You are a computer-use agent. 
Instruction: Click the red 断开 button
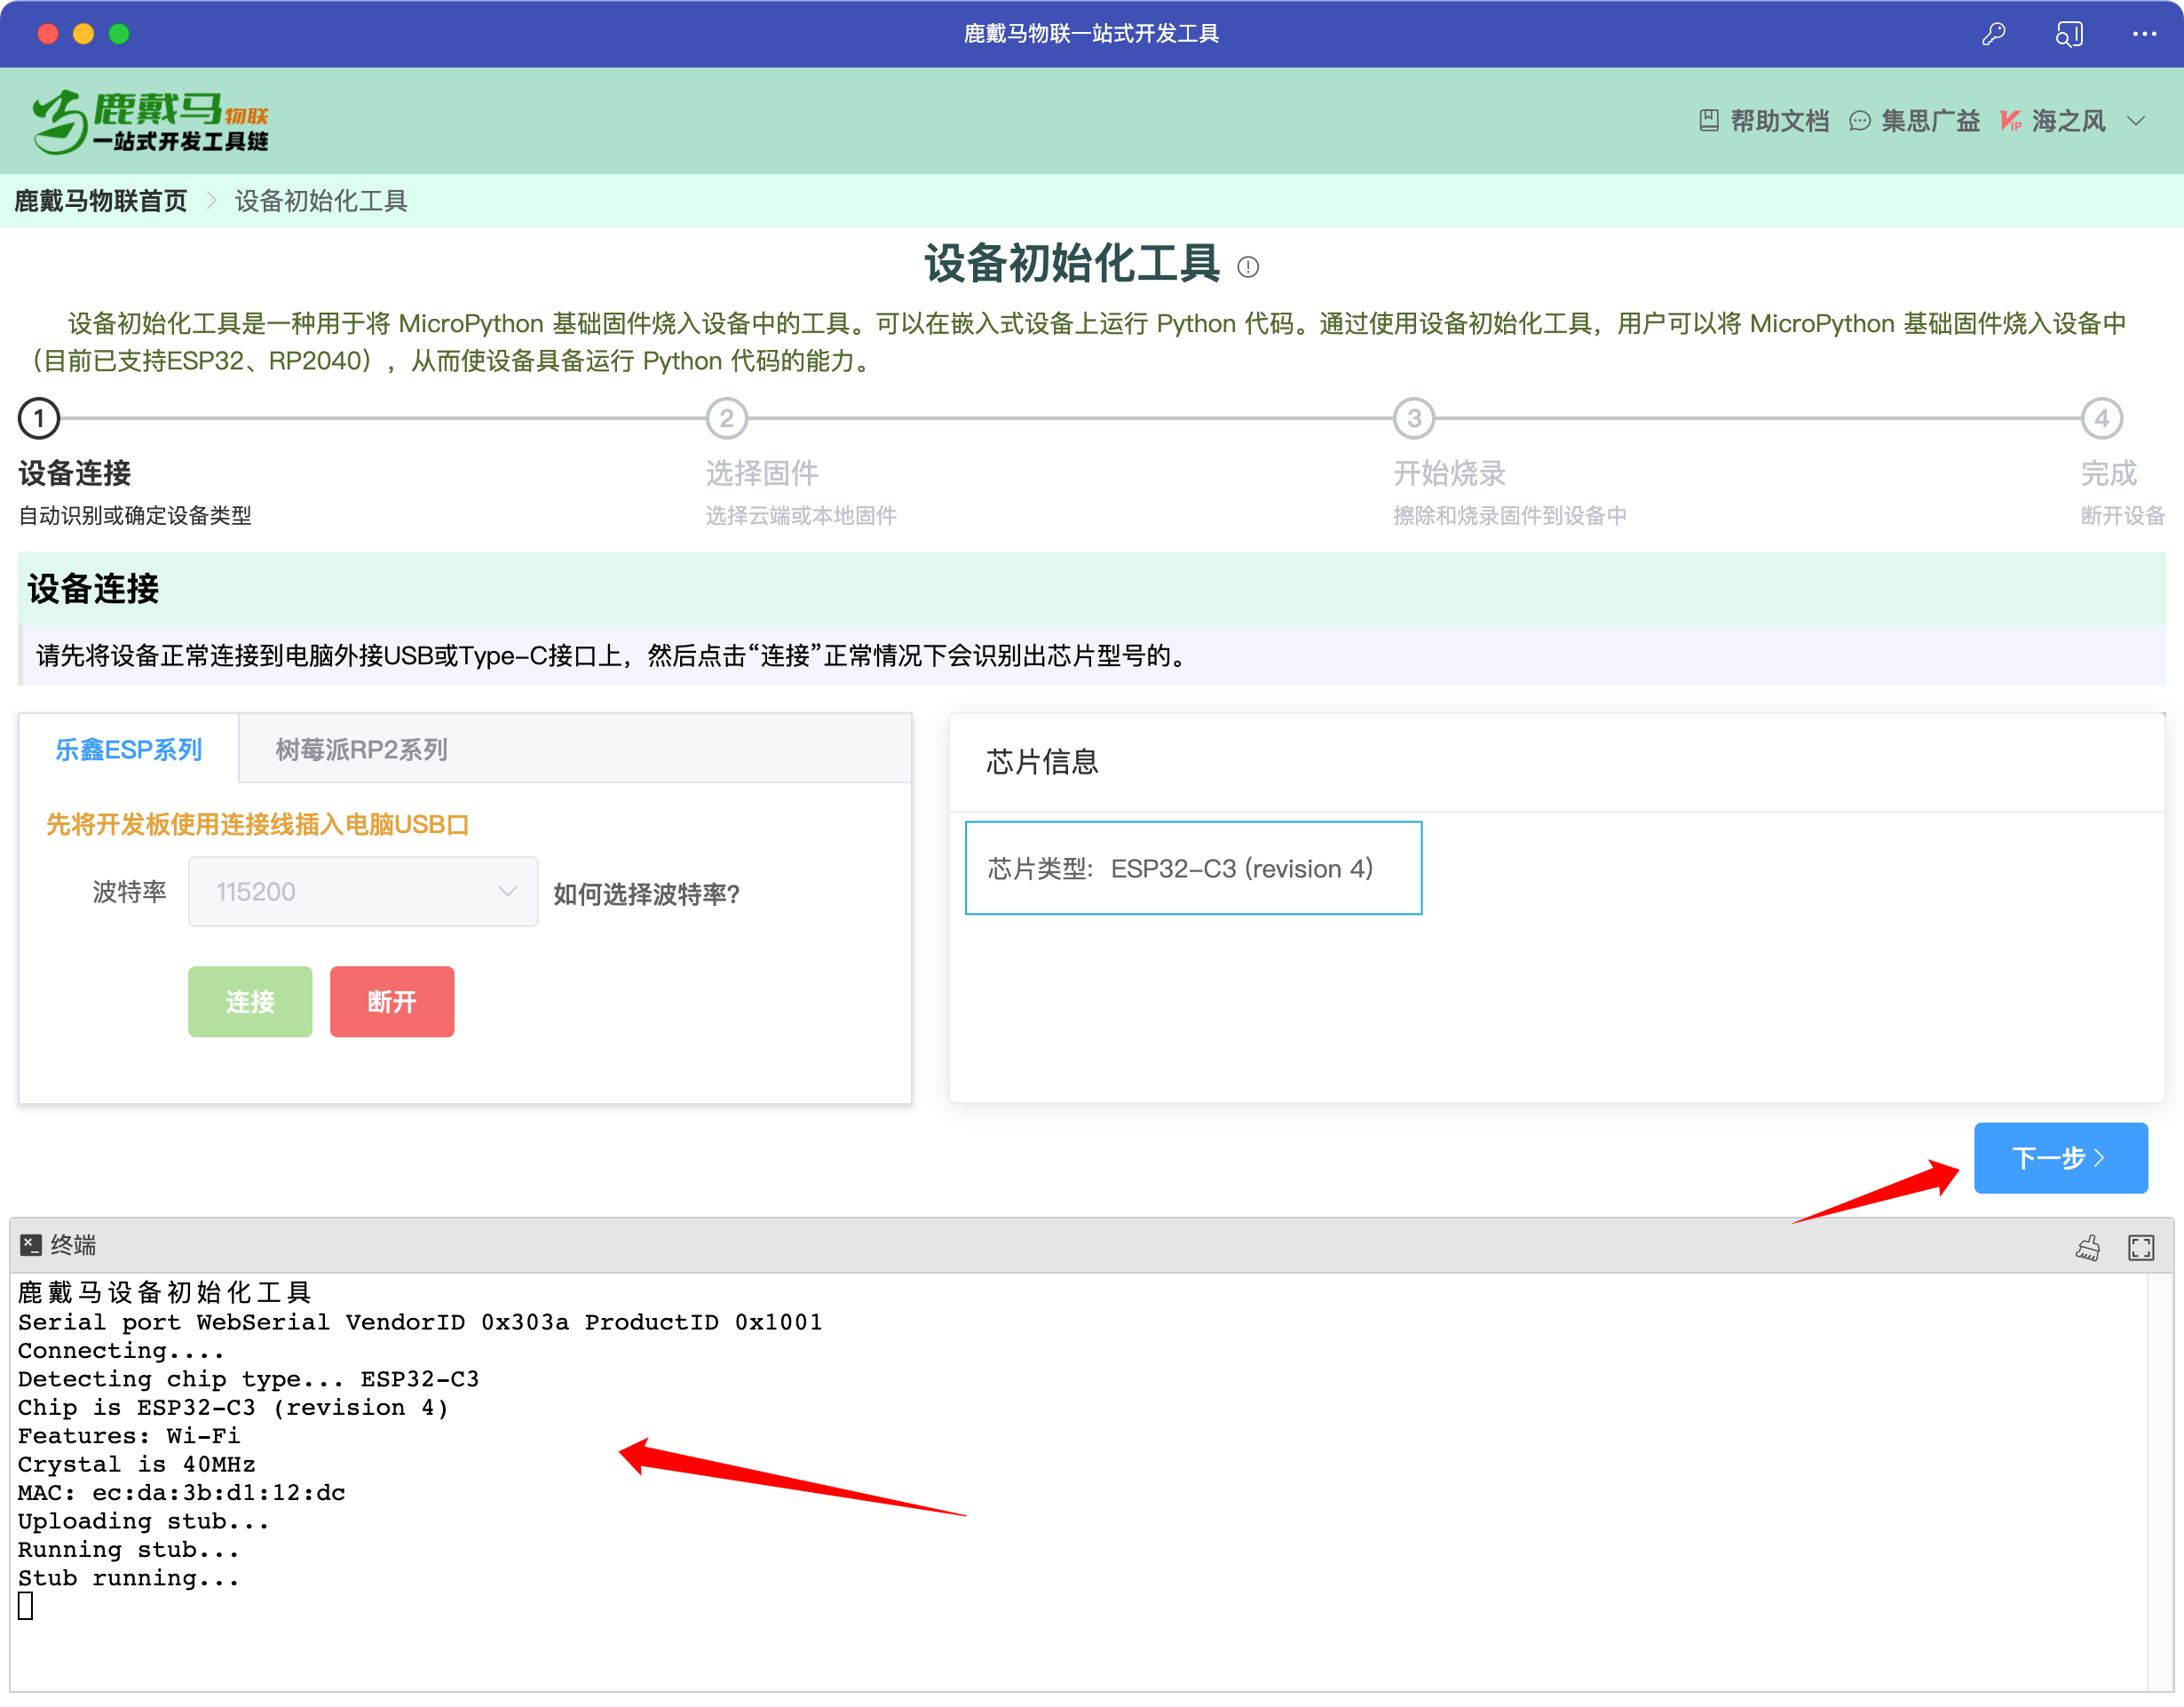[x=392, y=1002]
